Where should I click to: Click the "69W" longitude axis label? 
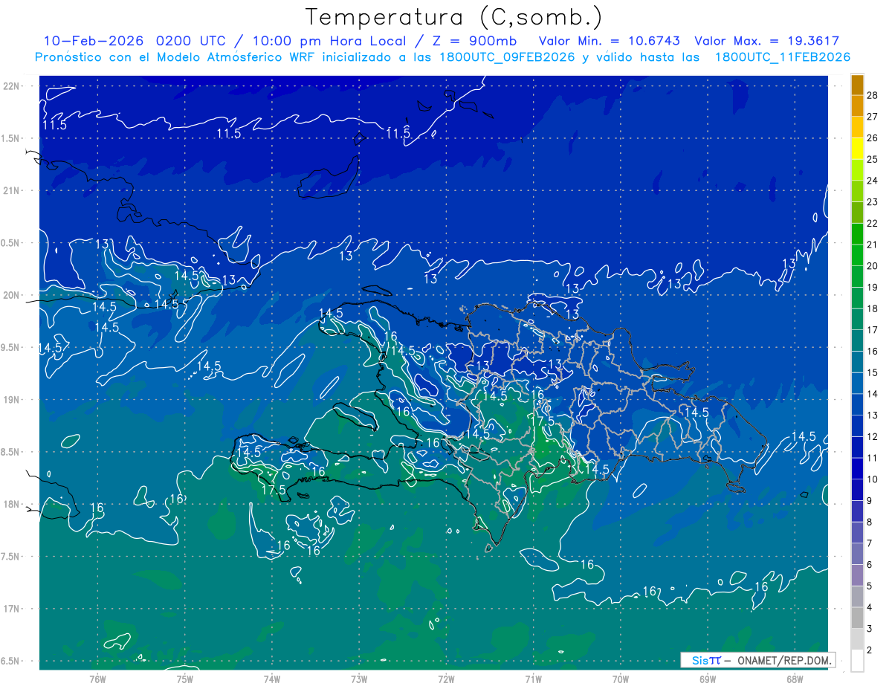(708, 679)
